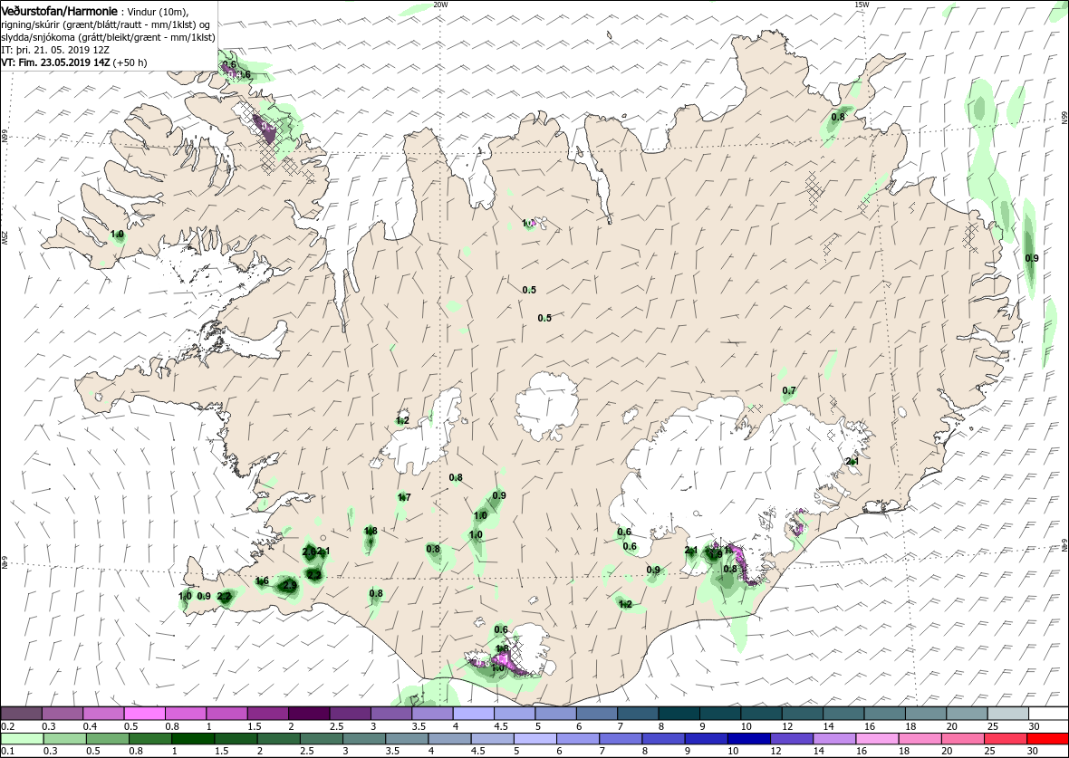Select the 'Vindur (10m),' header text
The width and height of the screenshot is (1069, 758).
pyautogui.click(x=159, y=13)
